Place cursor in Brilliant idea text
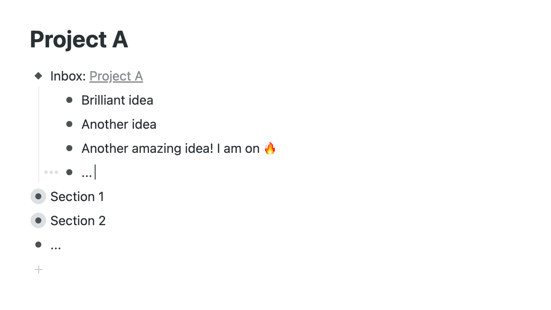Screen dimensions: 551x310 pyautogui.click(x=117, y=100)
